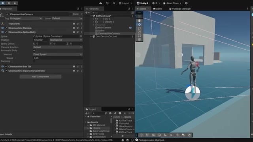Expand the [ Ground ] object
This screenshot has width=253, height=142.
(x=93, y=22)
